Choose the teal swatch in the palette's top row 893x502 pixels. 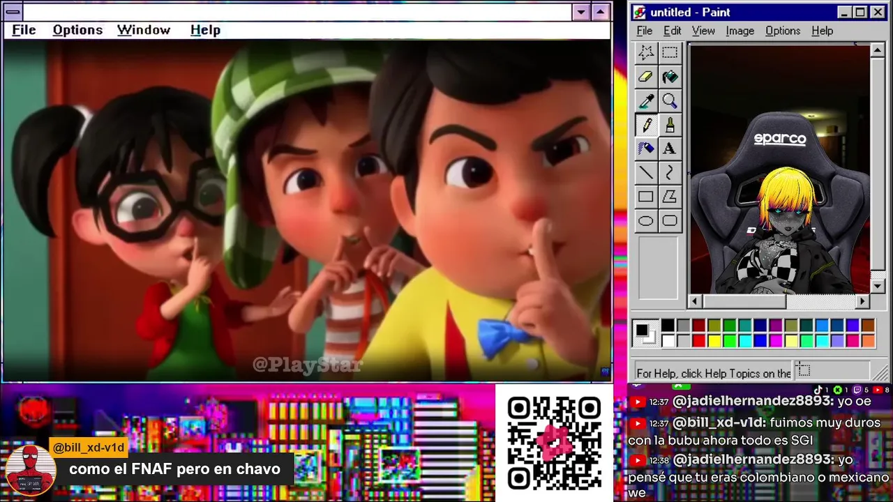pos(745,326)
